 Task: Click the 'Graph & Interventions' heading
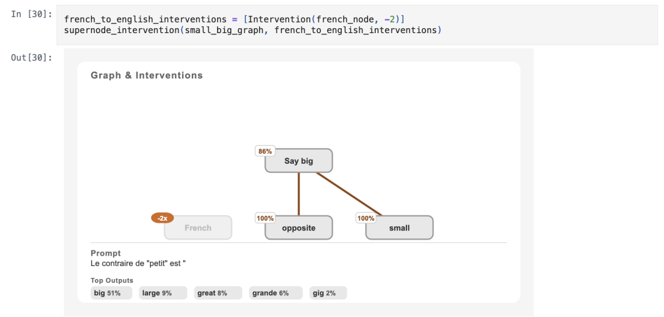pyautogui.click(x=146, y=75)
